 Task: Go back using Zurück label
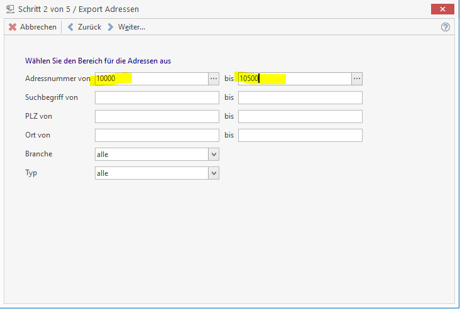point(89,27)
